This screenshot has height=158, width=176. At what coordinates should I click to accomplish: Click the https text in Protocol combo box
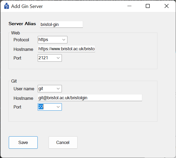(43, 40)
